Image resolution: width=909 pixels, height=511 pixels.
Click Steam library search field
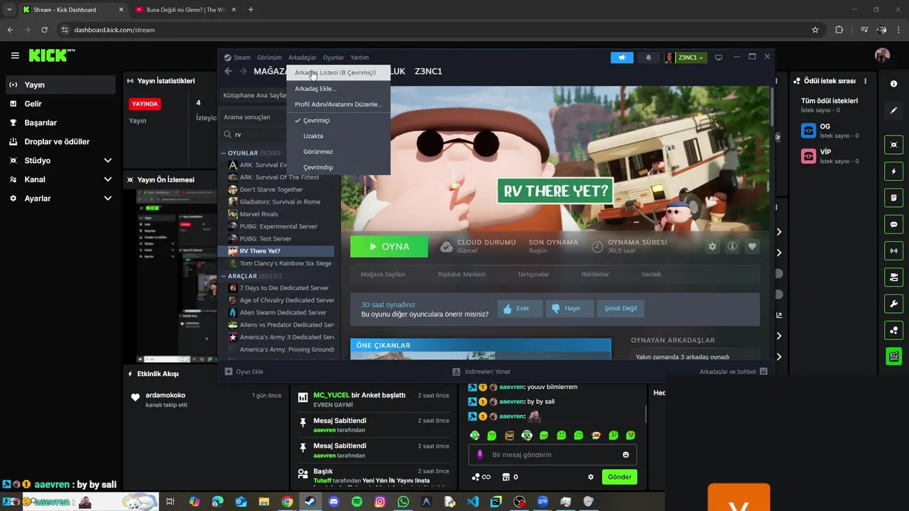click(x=260, y=134)
